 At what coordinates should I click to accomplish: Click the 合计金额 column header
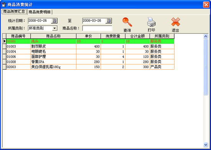(137, 36)
